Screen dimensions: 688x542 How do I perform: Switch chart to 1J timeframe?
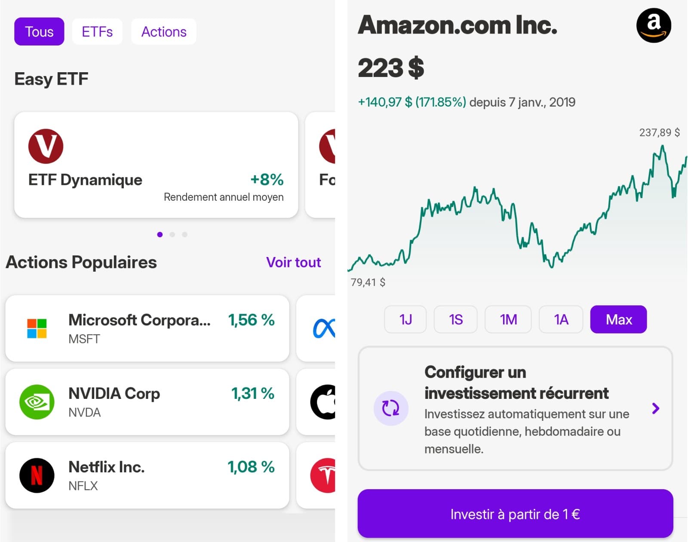(405, 319)
